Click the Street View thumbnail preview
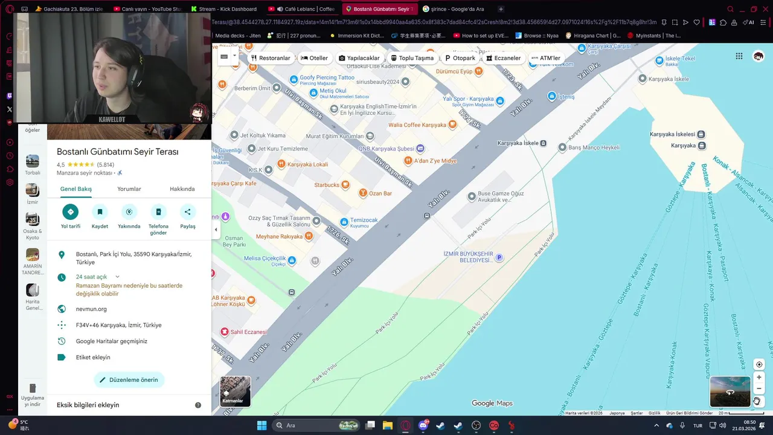 point(730,391)
